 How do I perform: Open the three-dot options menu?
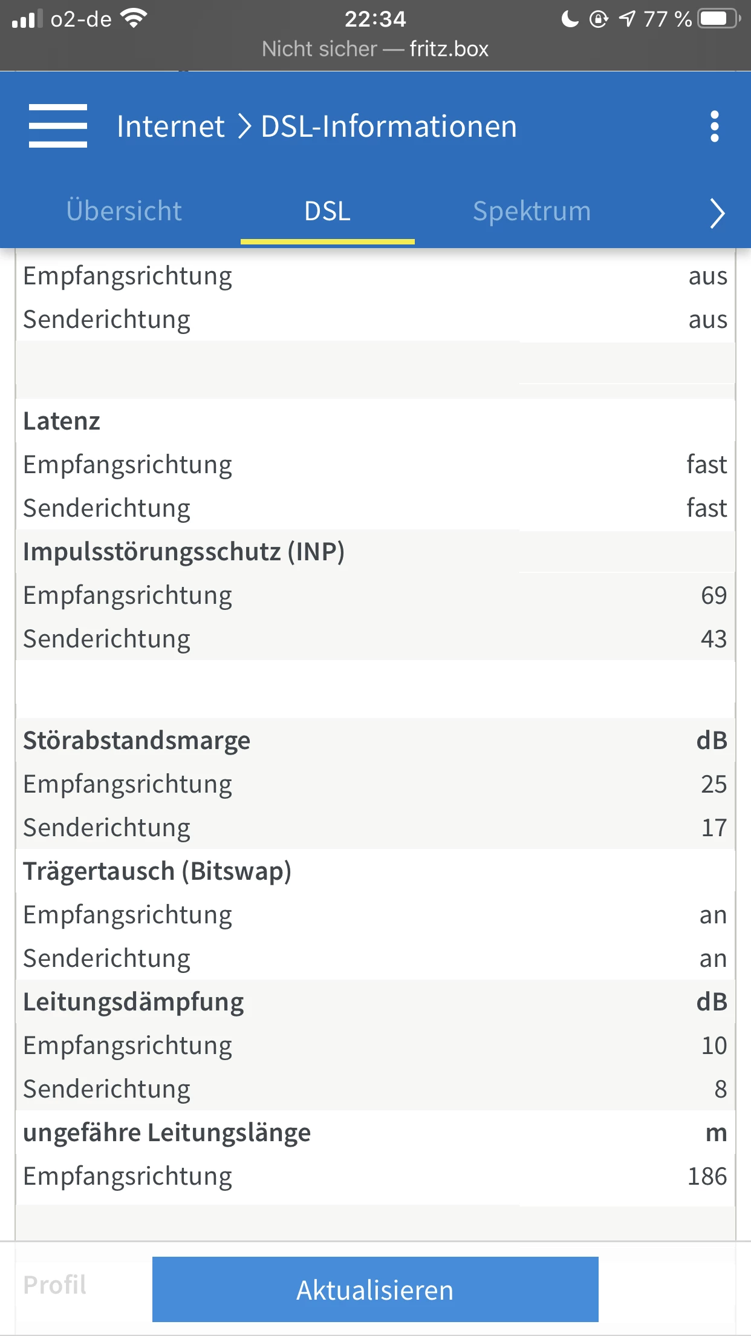[715, 126]
